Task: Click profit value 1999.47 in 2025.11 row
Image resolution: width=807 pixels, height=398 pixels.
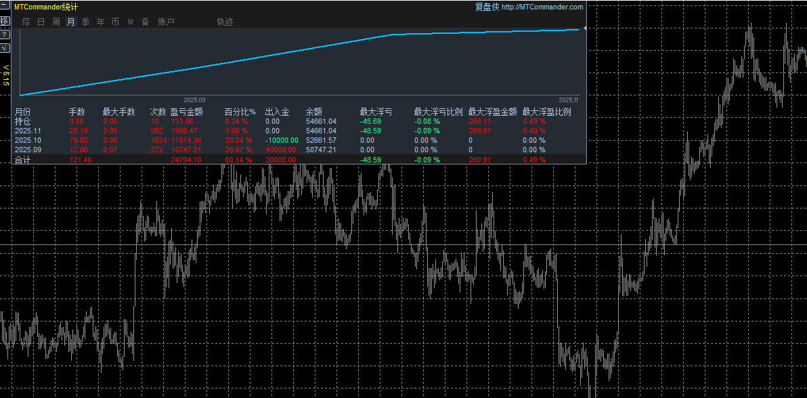Action: [x=183, y=131]
